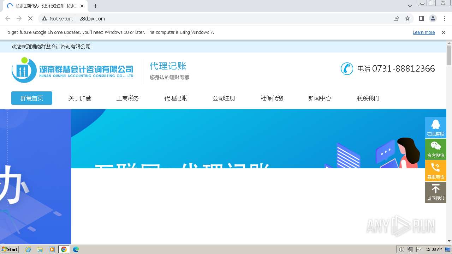This screenshot has width=452, height=254.
Task: Open the Not secure site info
Action: 58,18
